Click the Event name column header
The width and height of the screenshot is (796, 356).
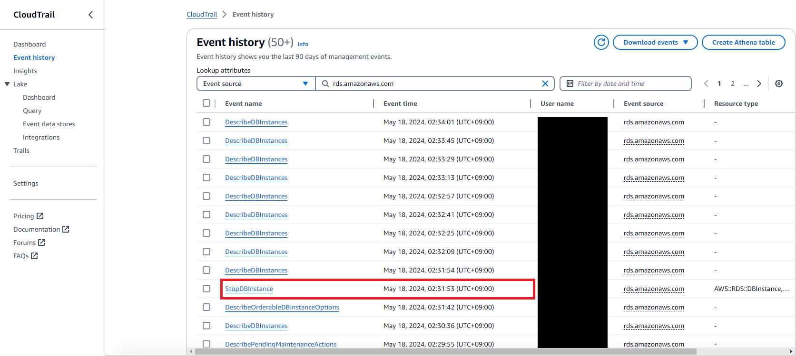(x=244, y=103)
